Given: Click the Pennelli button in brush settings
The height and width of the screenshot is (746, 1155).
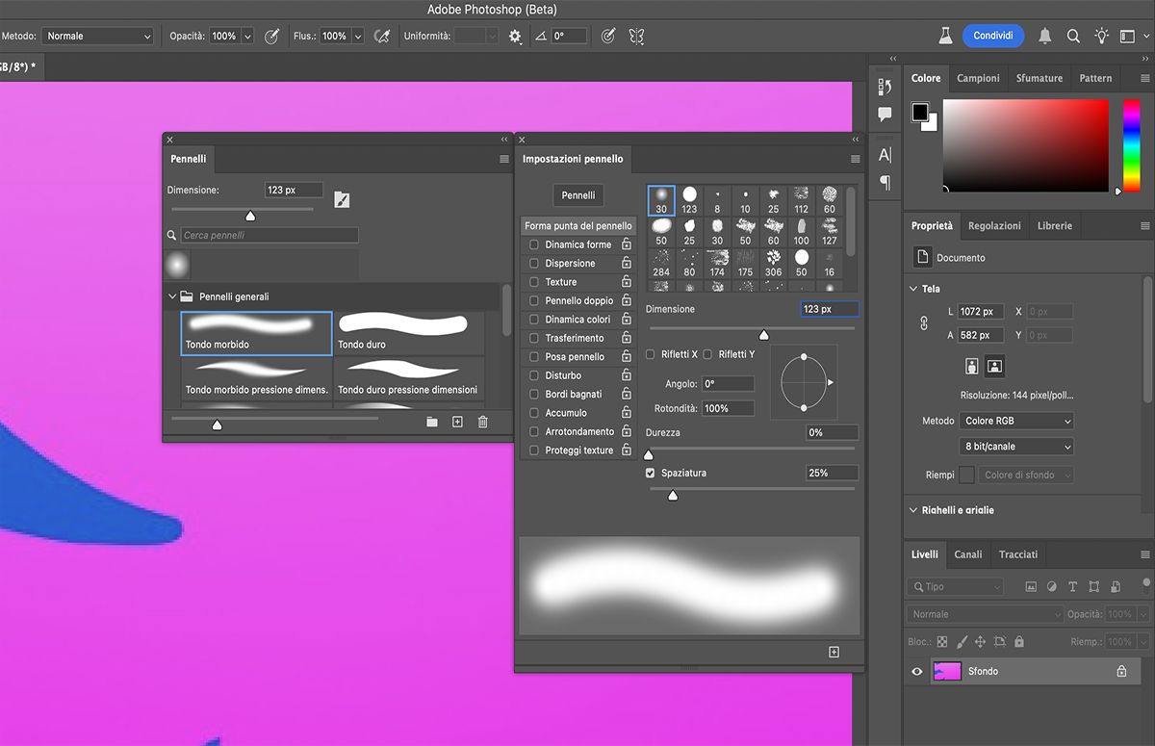Looking at the screenshot, I should point(578,195).
